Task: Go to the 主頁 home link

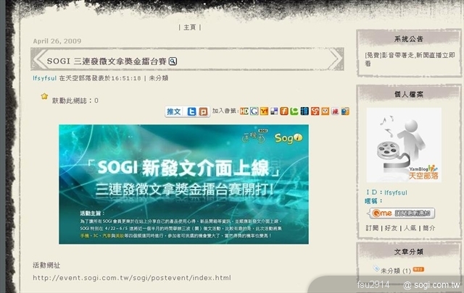Action: [x=190, y=27]
